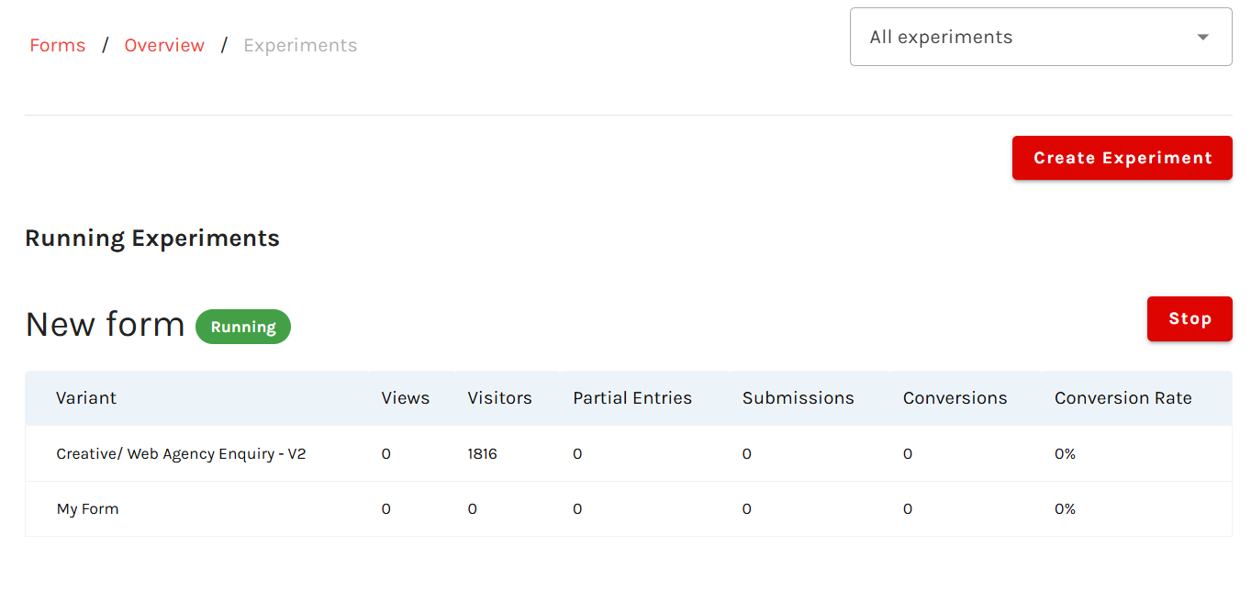Click the Visitors column header
The height and width of the screenshot is (590, 1251).
click(499, 398)
